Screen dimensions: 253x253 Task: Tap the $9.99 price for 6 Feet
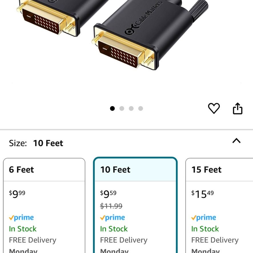[17, 194]
